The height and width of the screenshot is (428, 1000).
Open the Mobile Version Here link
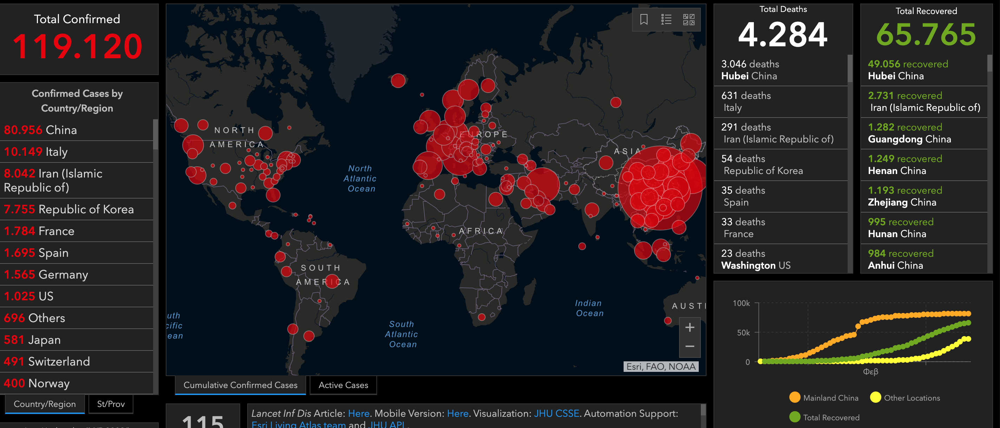(x=457, y=413)
